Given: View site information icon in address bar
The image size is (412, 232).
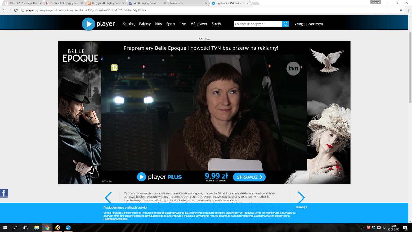Looking at the screenshot, I should [23, 10].
